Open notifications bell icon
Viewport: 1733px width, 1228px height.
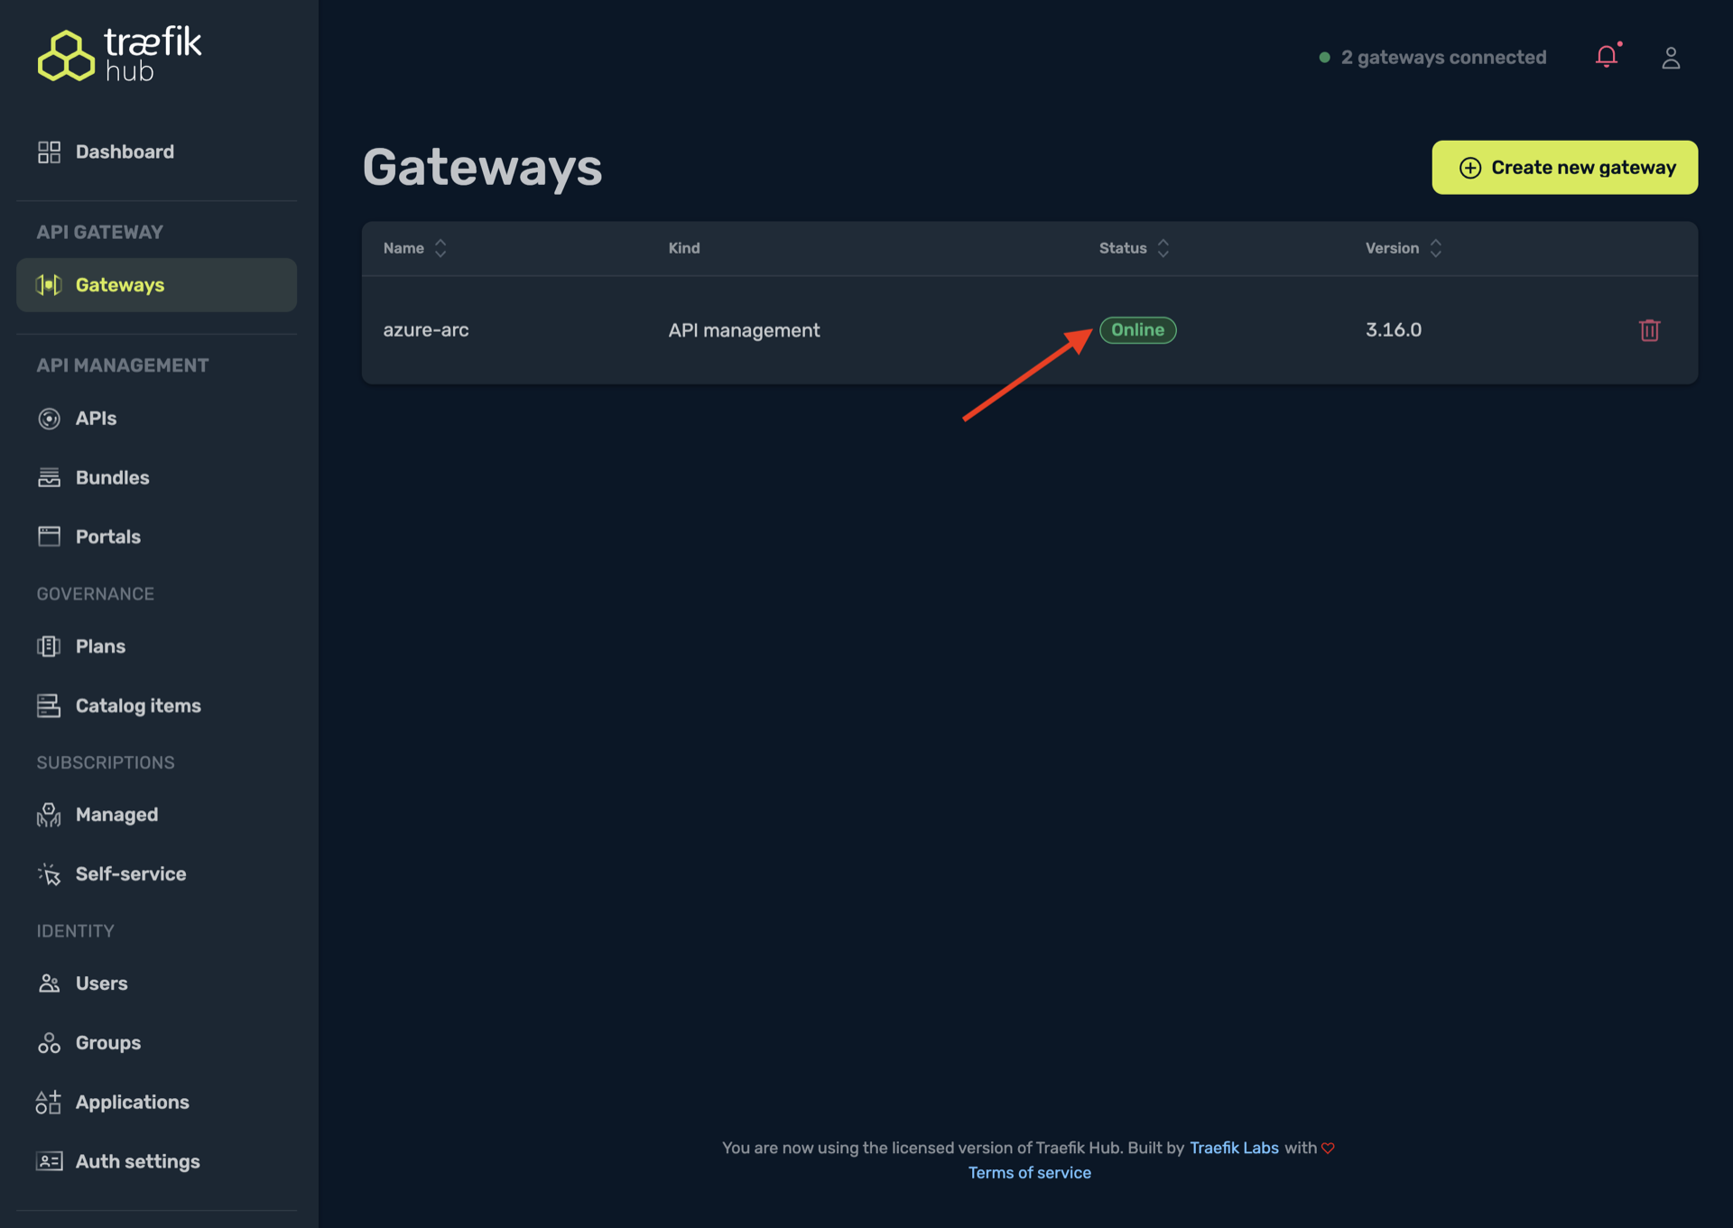coord(1607,57)
